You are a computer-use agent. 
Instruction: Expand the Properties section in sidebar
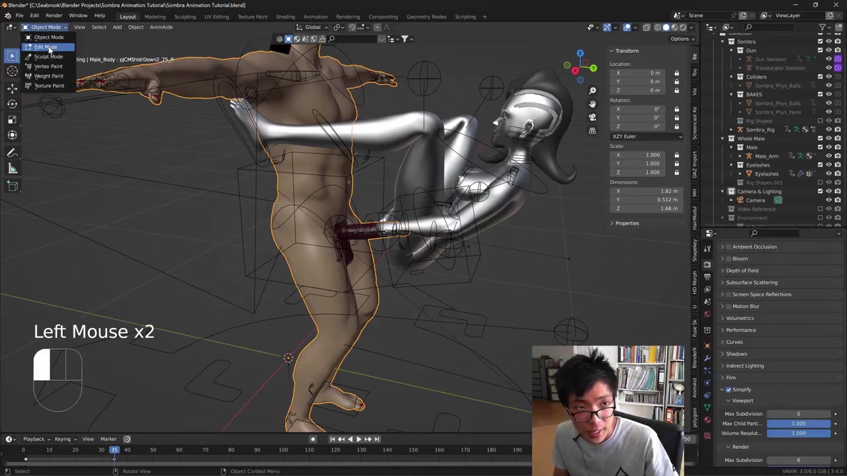point(627,223)
